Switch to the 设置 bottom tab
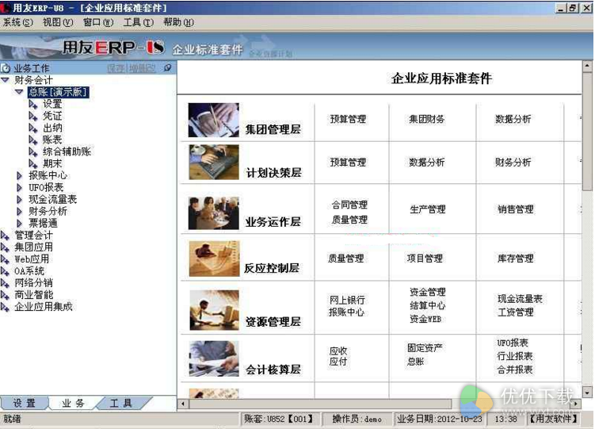The image size is (595, 429). point(25,403)
